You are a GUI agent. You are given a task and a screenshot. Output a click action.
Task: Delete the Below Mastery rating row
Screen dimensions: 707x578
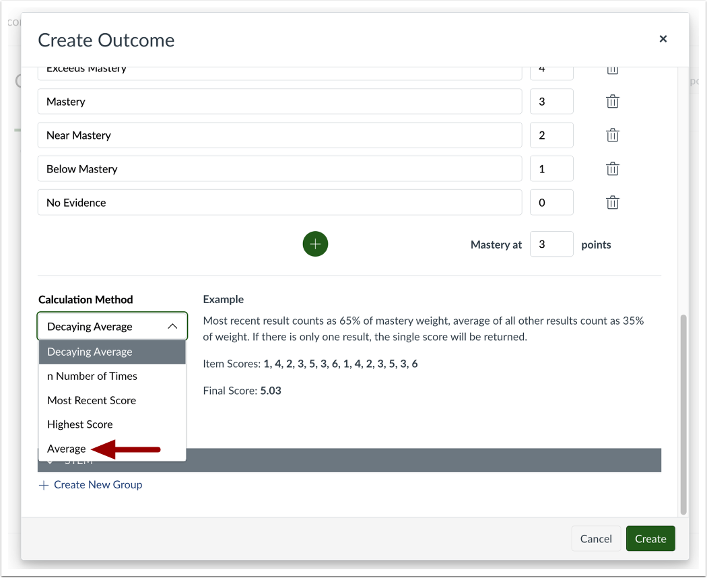pyautogui.click(x=612, y=169)
